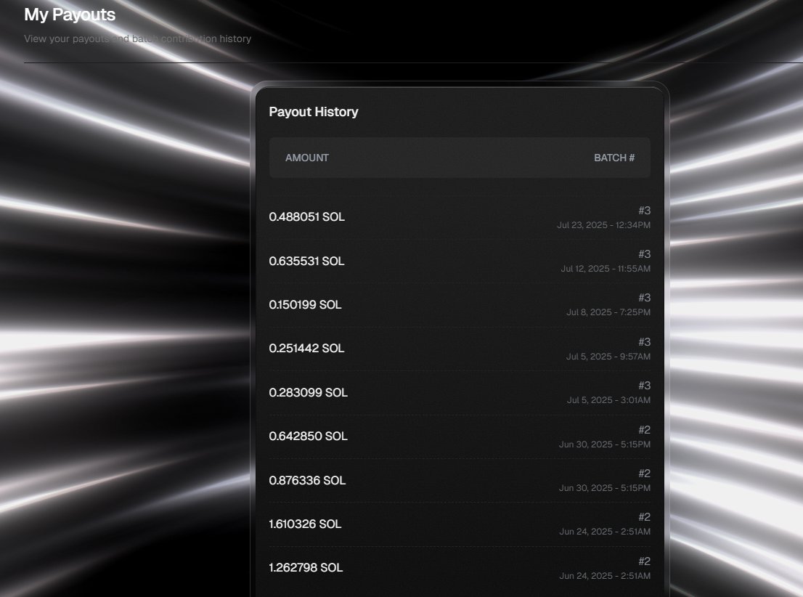Click the BATCH # column header
The image size is (803, 597).
pyautogui.click(x=614, y=158)
